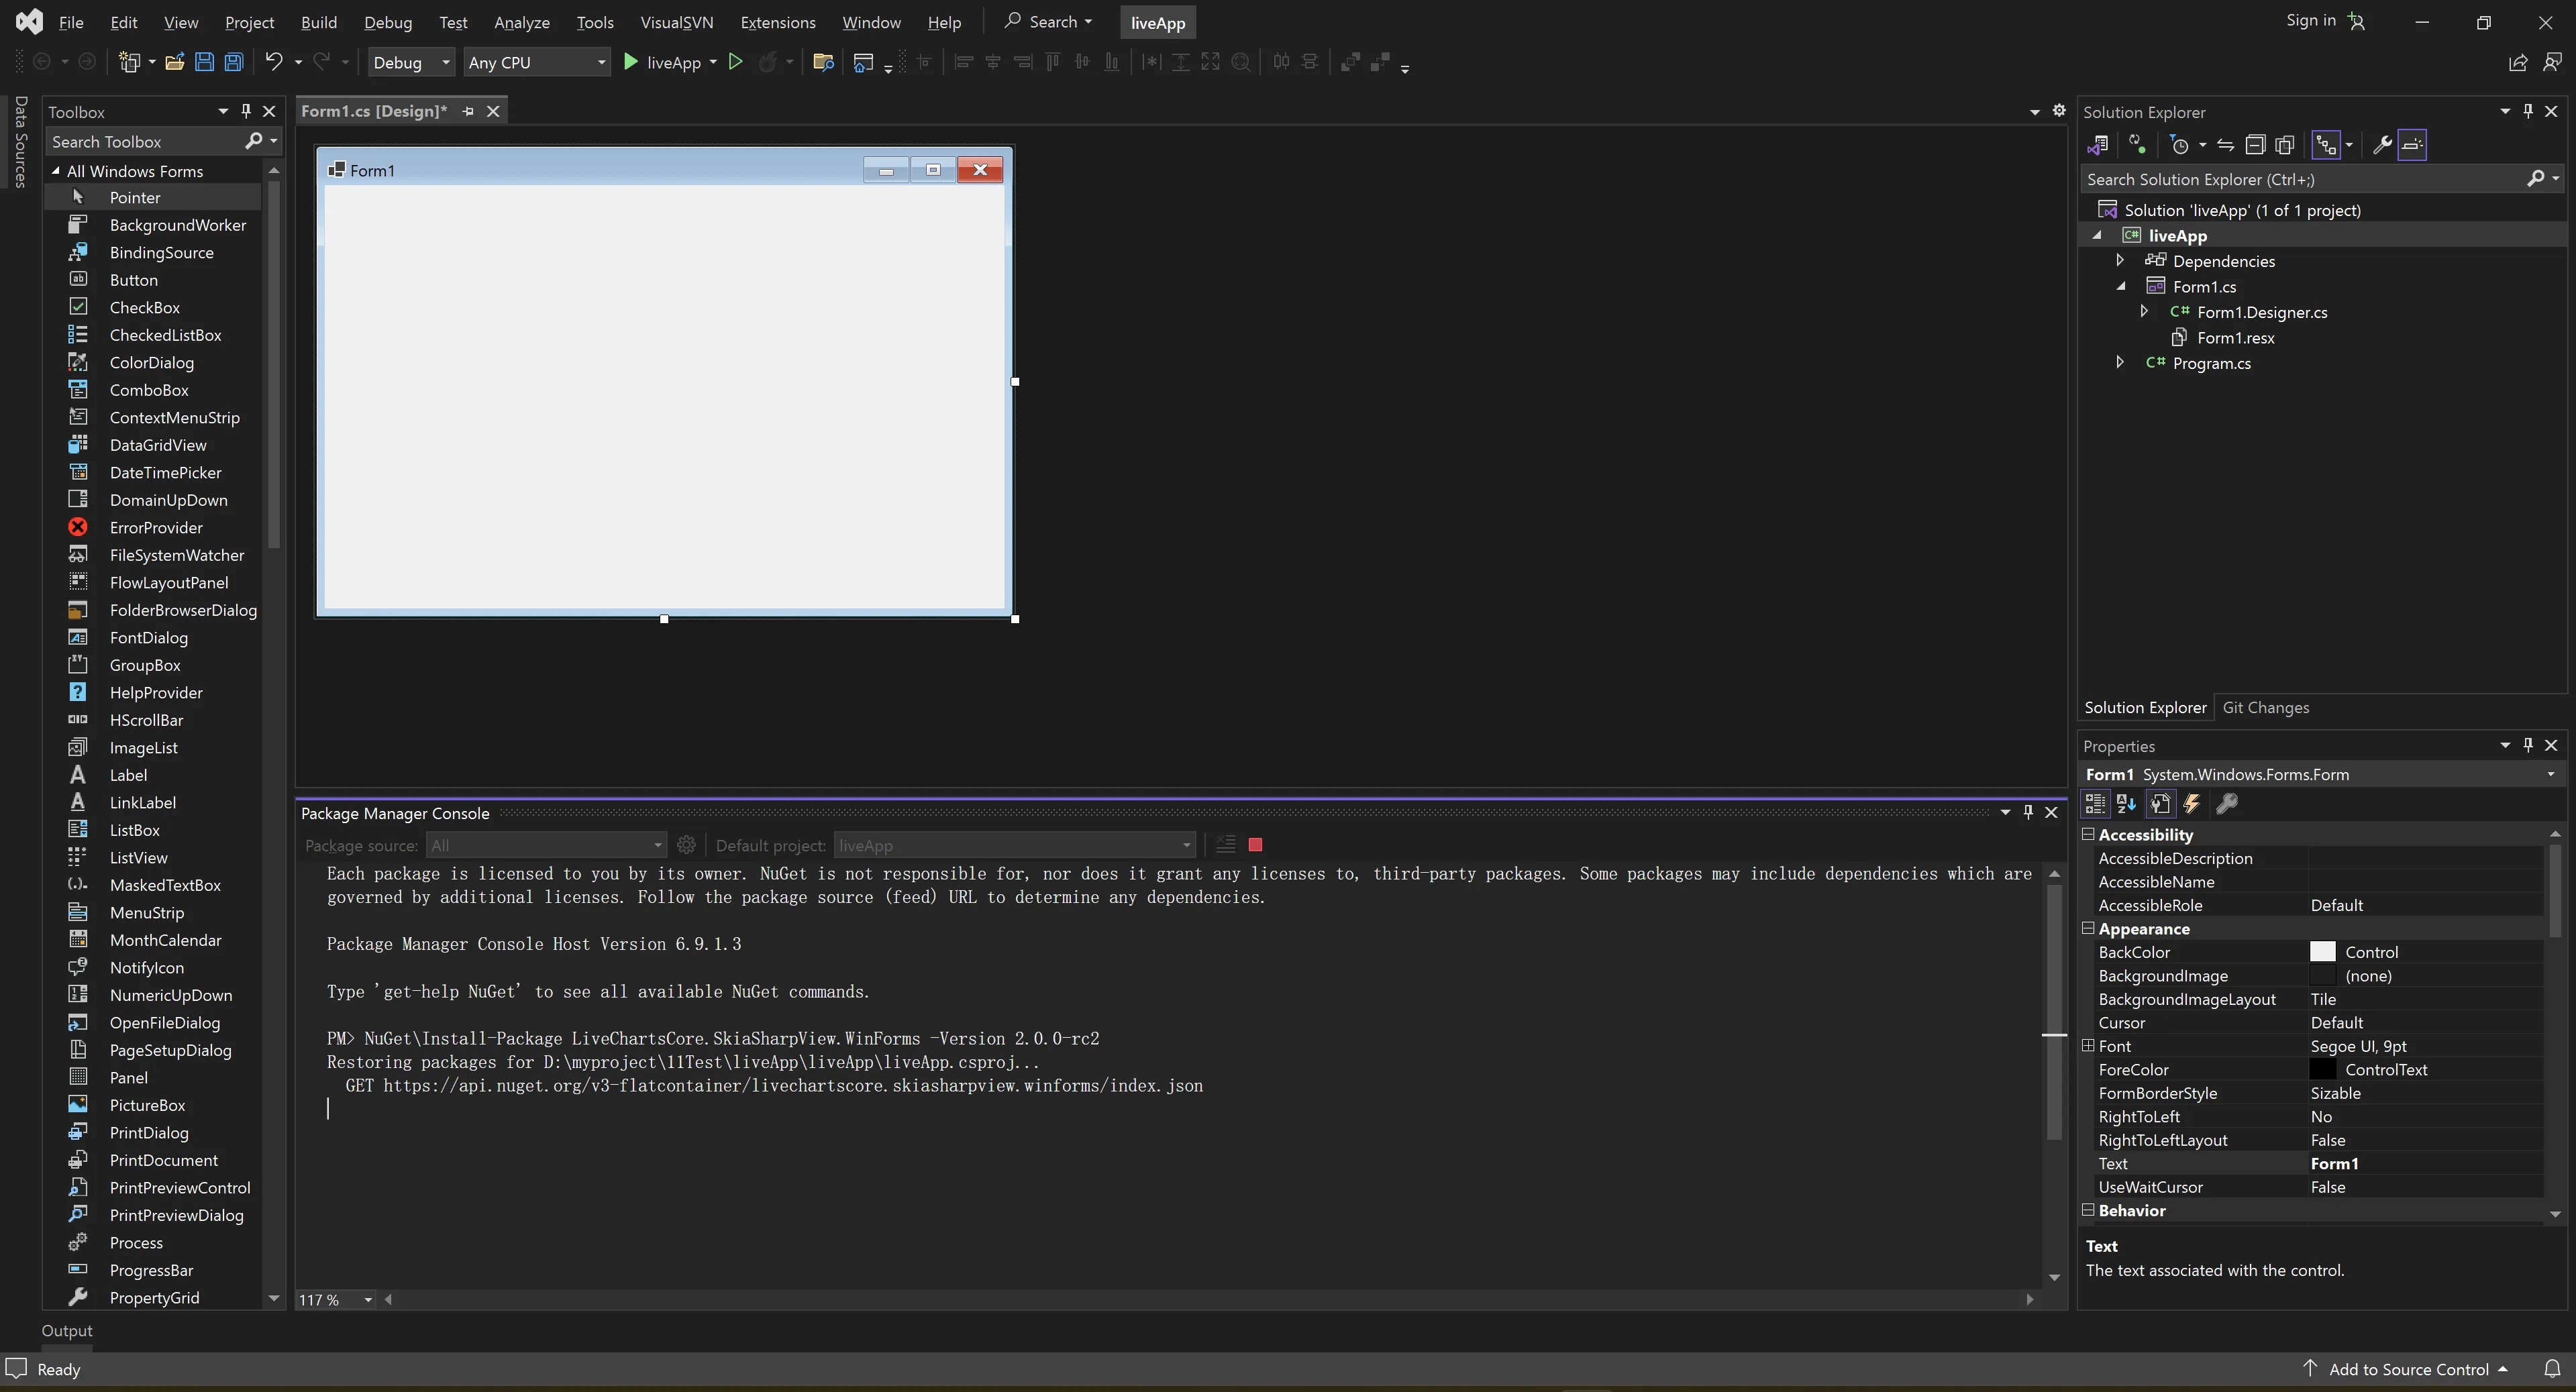2576x1392 pixels.
Task: Expand the Program.cs node
Action: [x=2119, y=362]
